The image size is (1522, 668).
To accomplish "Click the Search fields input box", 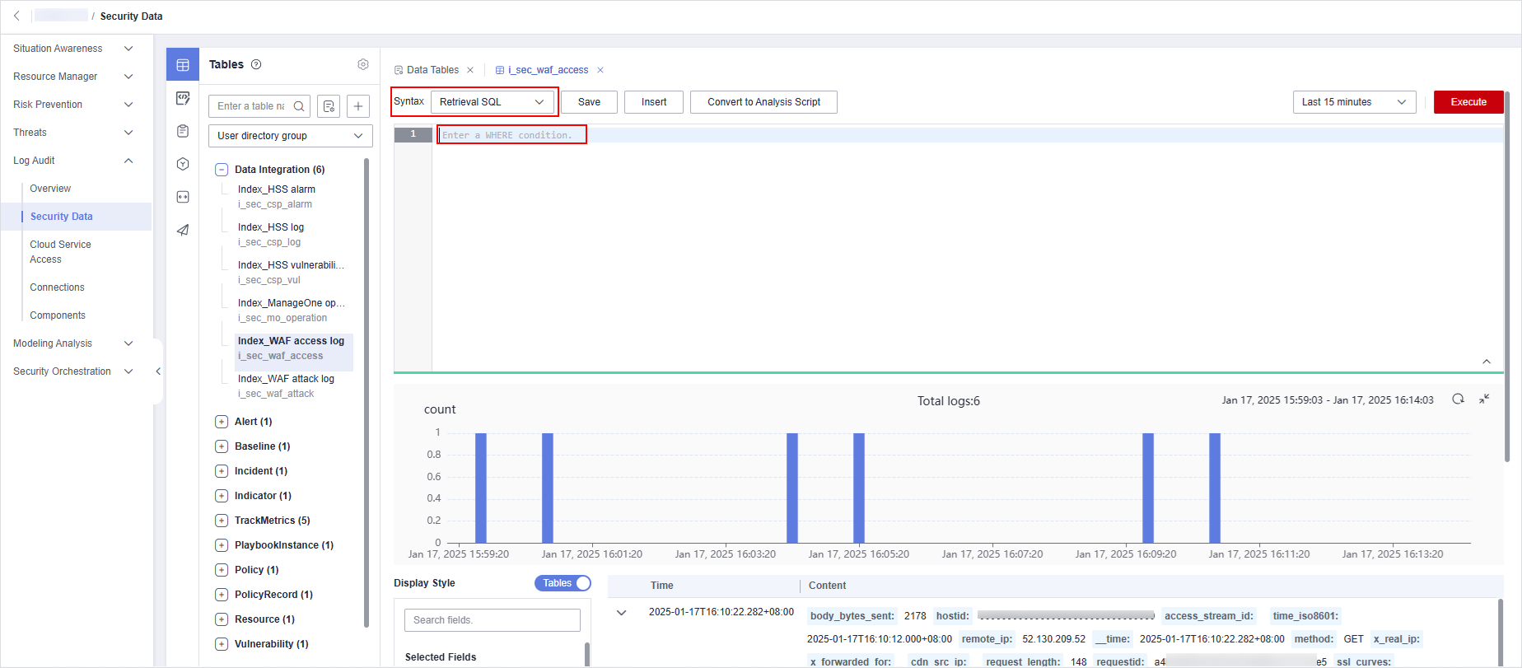I will (x=493, y=620).
